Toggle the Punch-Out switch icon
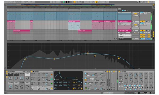This screenshot has width=159, height=95. coord(99,2)
